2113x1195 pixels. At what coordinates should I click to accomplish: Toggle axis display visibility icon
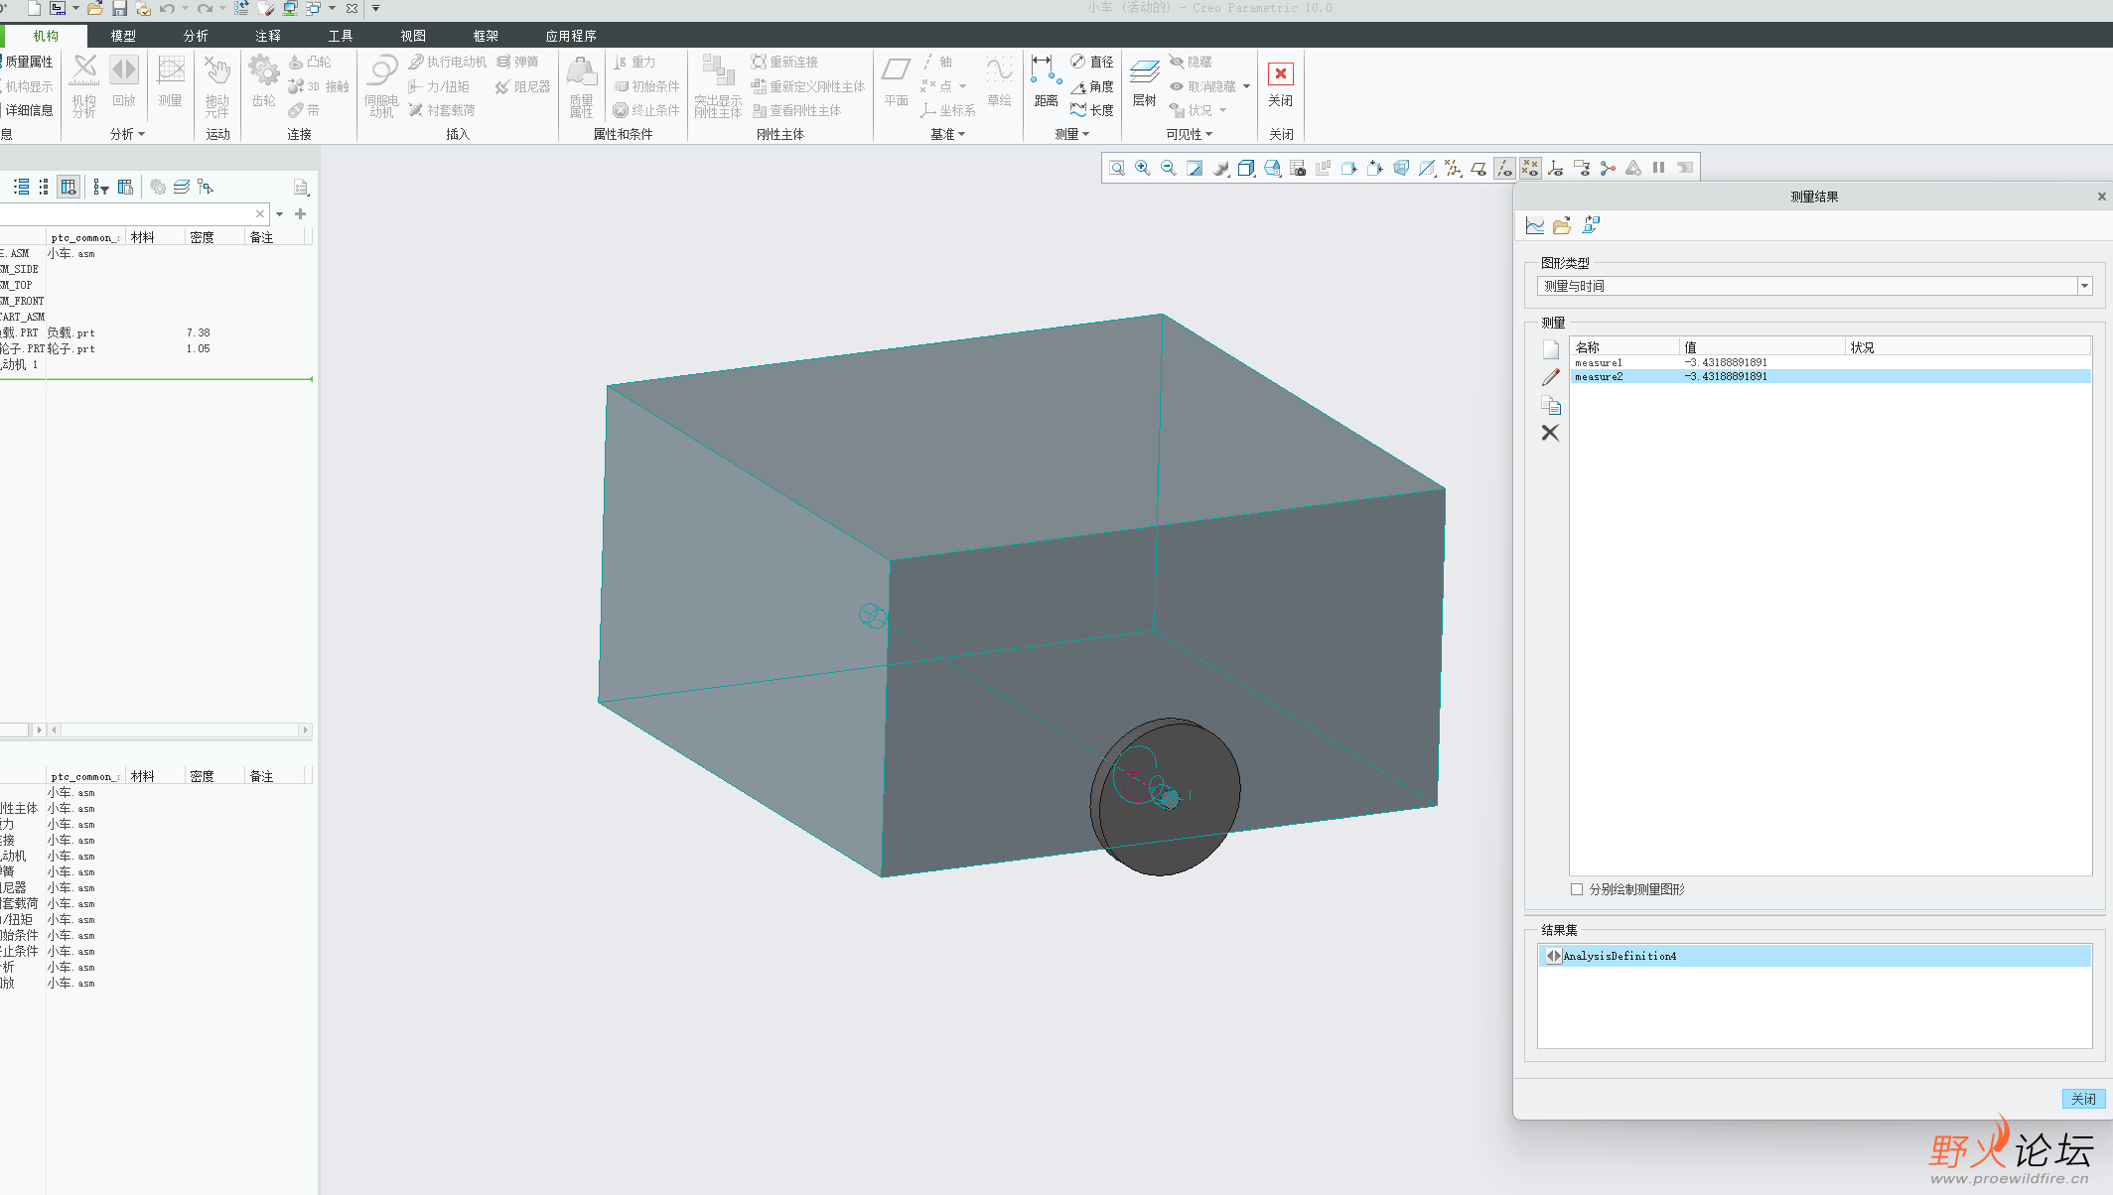coord(1504,168)
